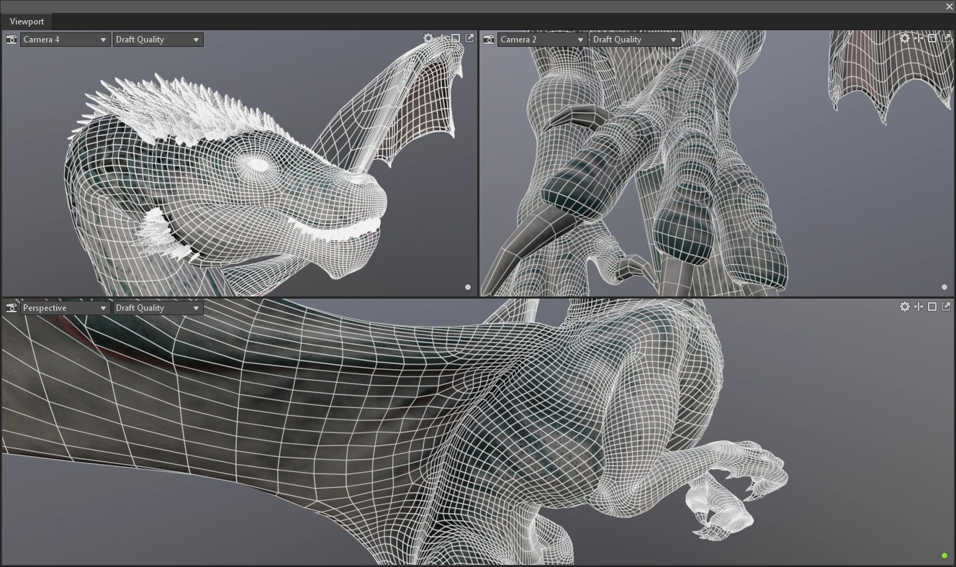Open the Perspective camera dropdown
The image size is (956, 567).
click(65, 308)
